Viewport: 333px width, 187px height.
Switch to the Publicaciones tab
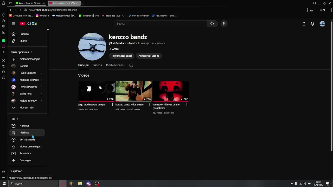115,65
